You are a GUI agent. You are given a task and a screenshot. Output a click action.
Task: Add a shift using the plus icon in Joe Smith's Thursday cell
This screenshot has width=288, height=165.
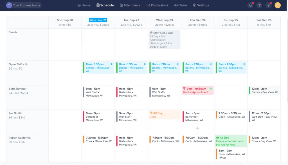[198, 128]
